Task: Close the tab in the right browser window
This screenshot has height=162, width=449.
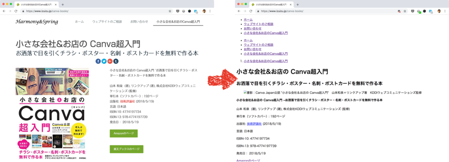Action: tap(291, 4)
